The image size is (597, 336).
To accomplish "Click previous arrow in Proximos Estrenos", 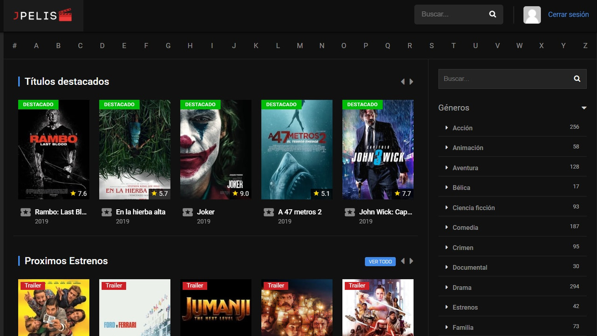I will point(403,261).
